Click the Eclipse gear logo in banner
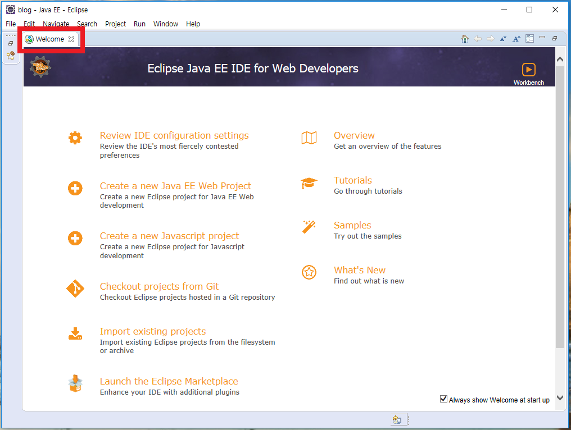 point(40,67)
